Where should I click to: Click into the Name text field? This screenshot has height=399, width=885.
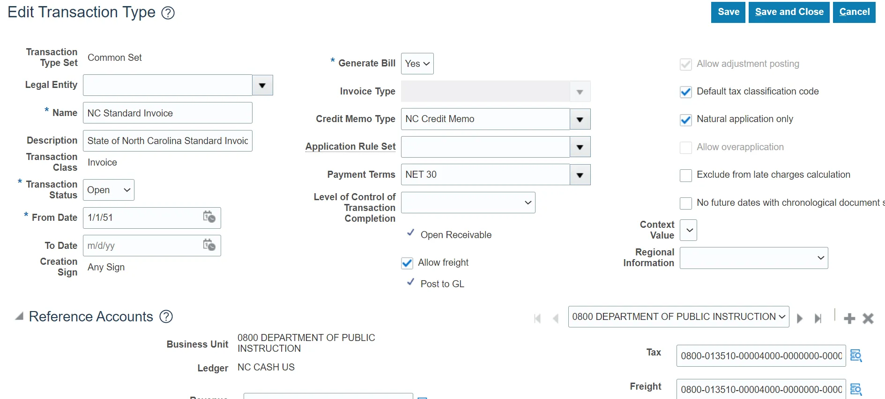pyautogui.click(x=167, y=113)
